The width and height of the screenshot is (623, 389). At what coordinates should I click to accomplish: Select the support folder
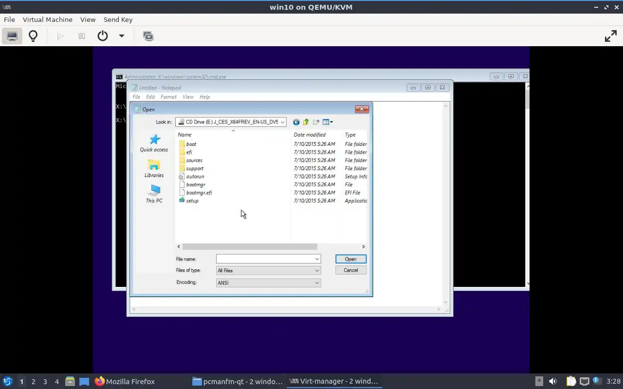tap(191, 168)
